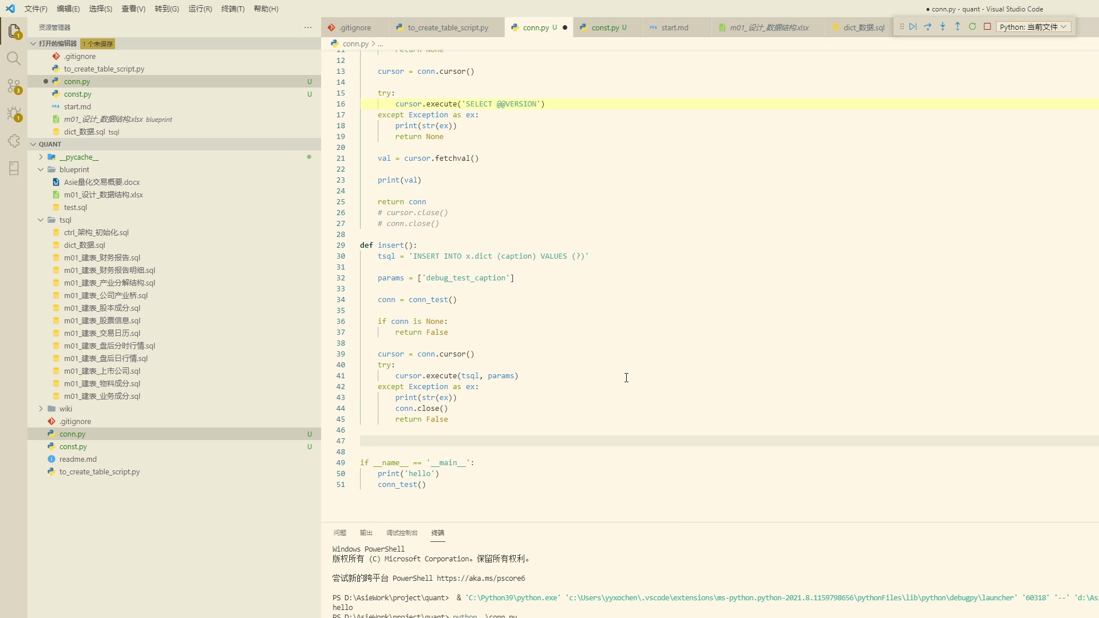Open the 文件(F) menu

point(36,9)
